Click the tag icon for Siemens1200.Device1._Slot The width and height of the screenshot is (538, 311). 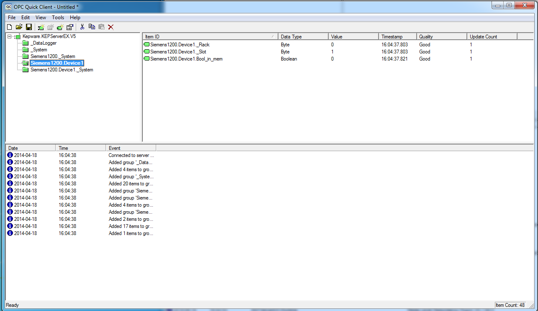(x=147, y=51)
